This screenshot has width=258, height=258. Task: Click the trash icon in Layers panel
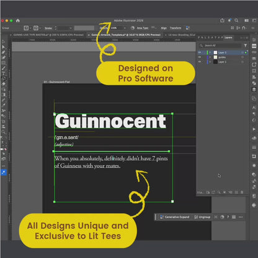click(x=242, y=192)
